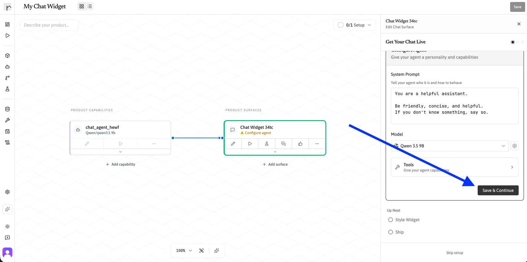Open the 0/1 Setup dropdown
The image size is (527, 262).
pos(354,25)
